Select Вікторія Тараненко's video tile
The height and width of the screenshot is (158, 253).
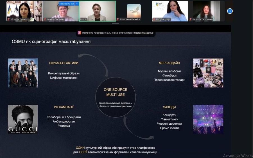206,11
